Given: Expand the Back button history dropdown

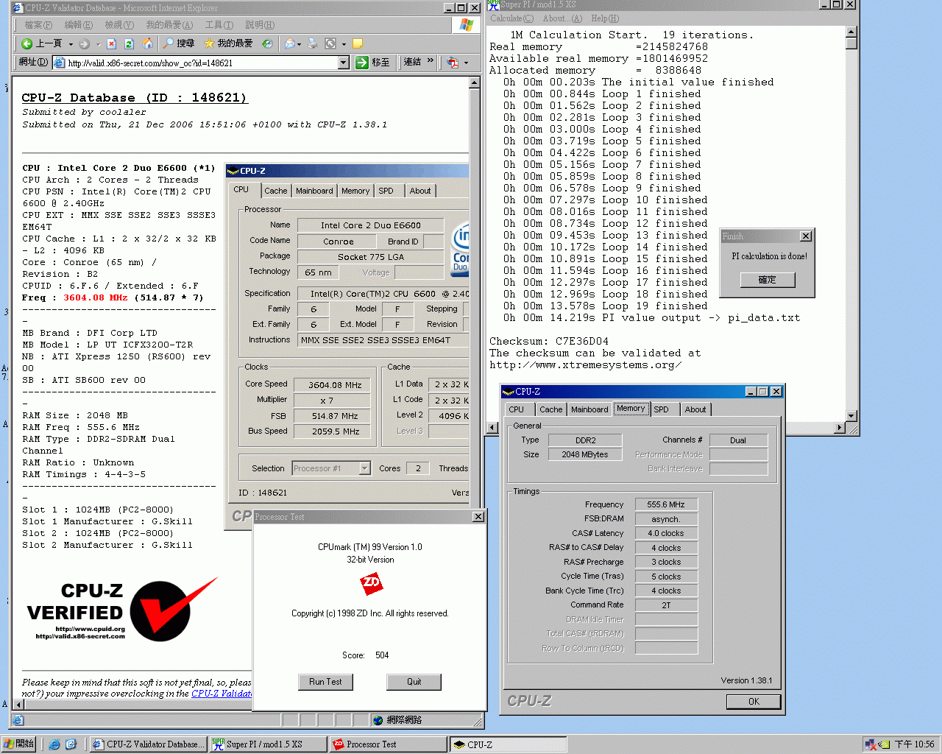Looking at the screenshot, I should point(71,44).
